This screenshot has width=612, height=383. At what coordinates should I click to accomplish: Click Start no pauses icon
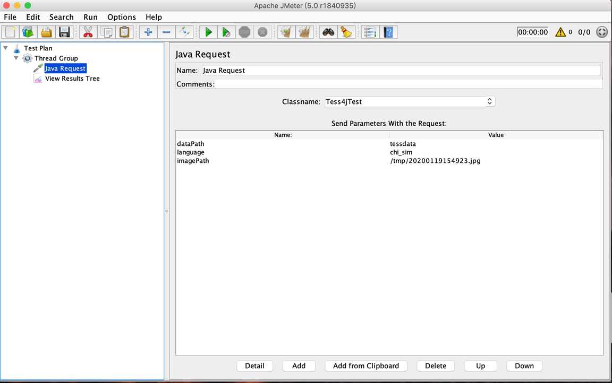226,32
